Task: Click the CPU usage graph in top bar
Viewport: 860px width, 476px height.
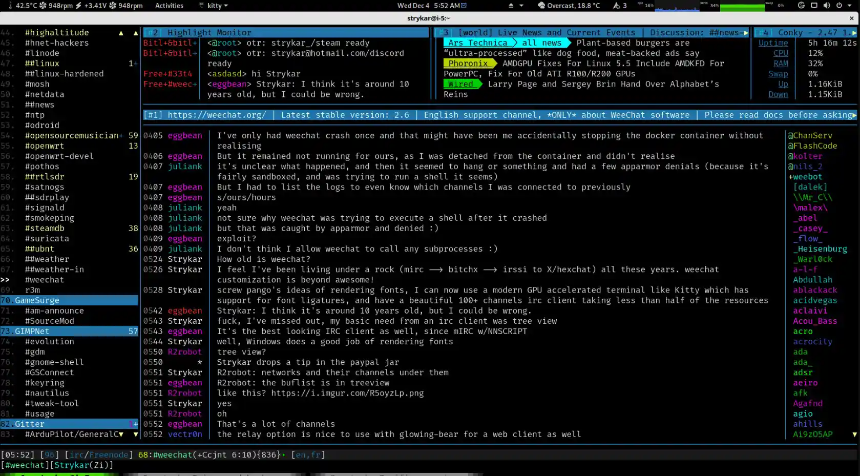Action: (x=677, y=6)
